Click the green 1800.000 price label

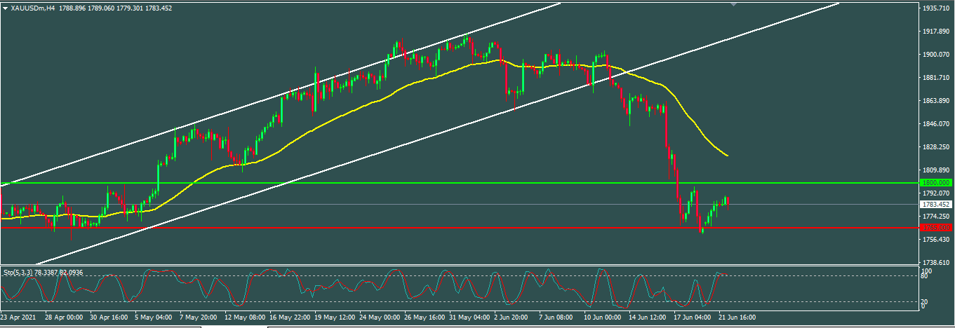pyautogui.click(x=937, y=182)
